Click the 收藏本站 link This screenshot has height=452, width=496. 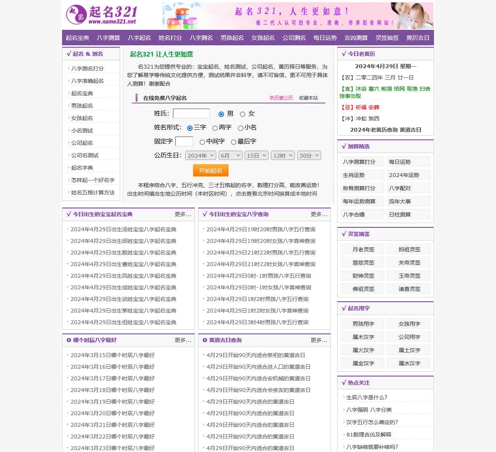tap(308, 98)
